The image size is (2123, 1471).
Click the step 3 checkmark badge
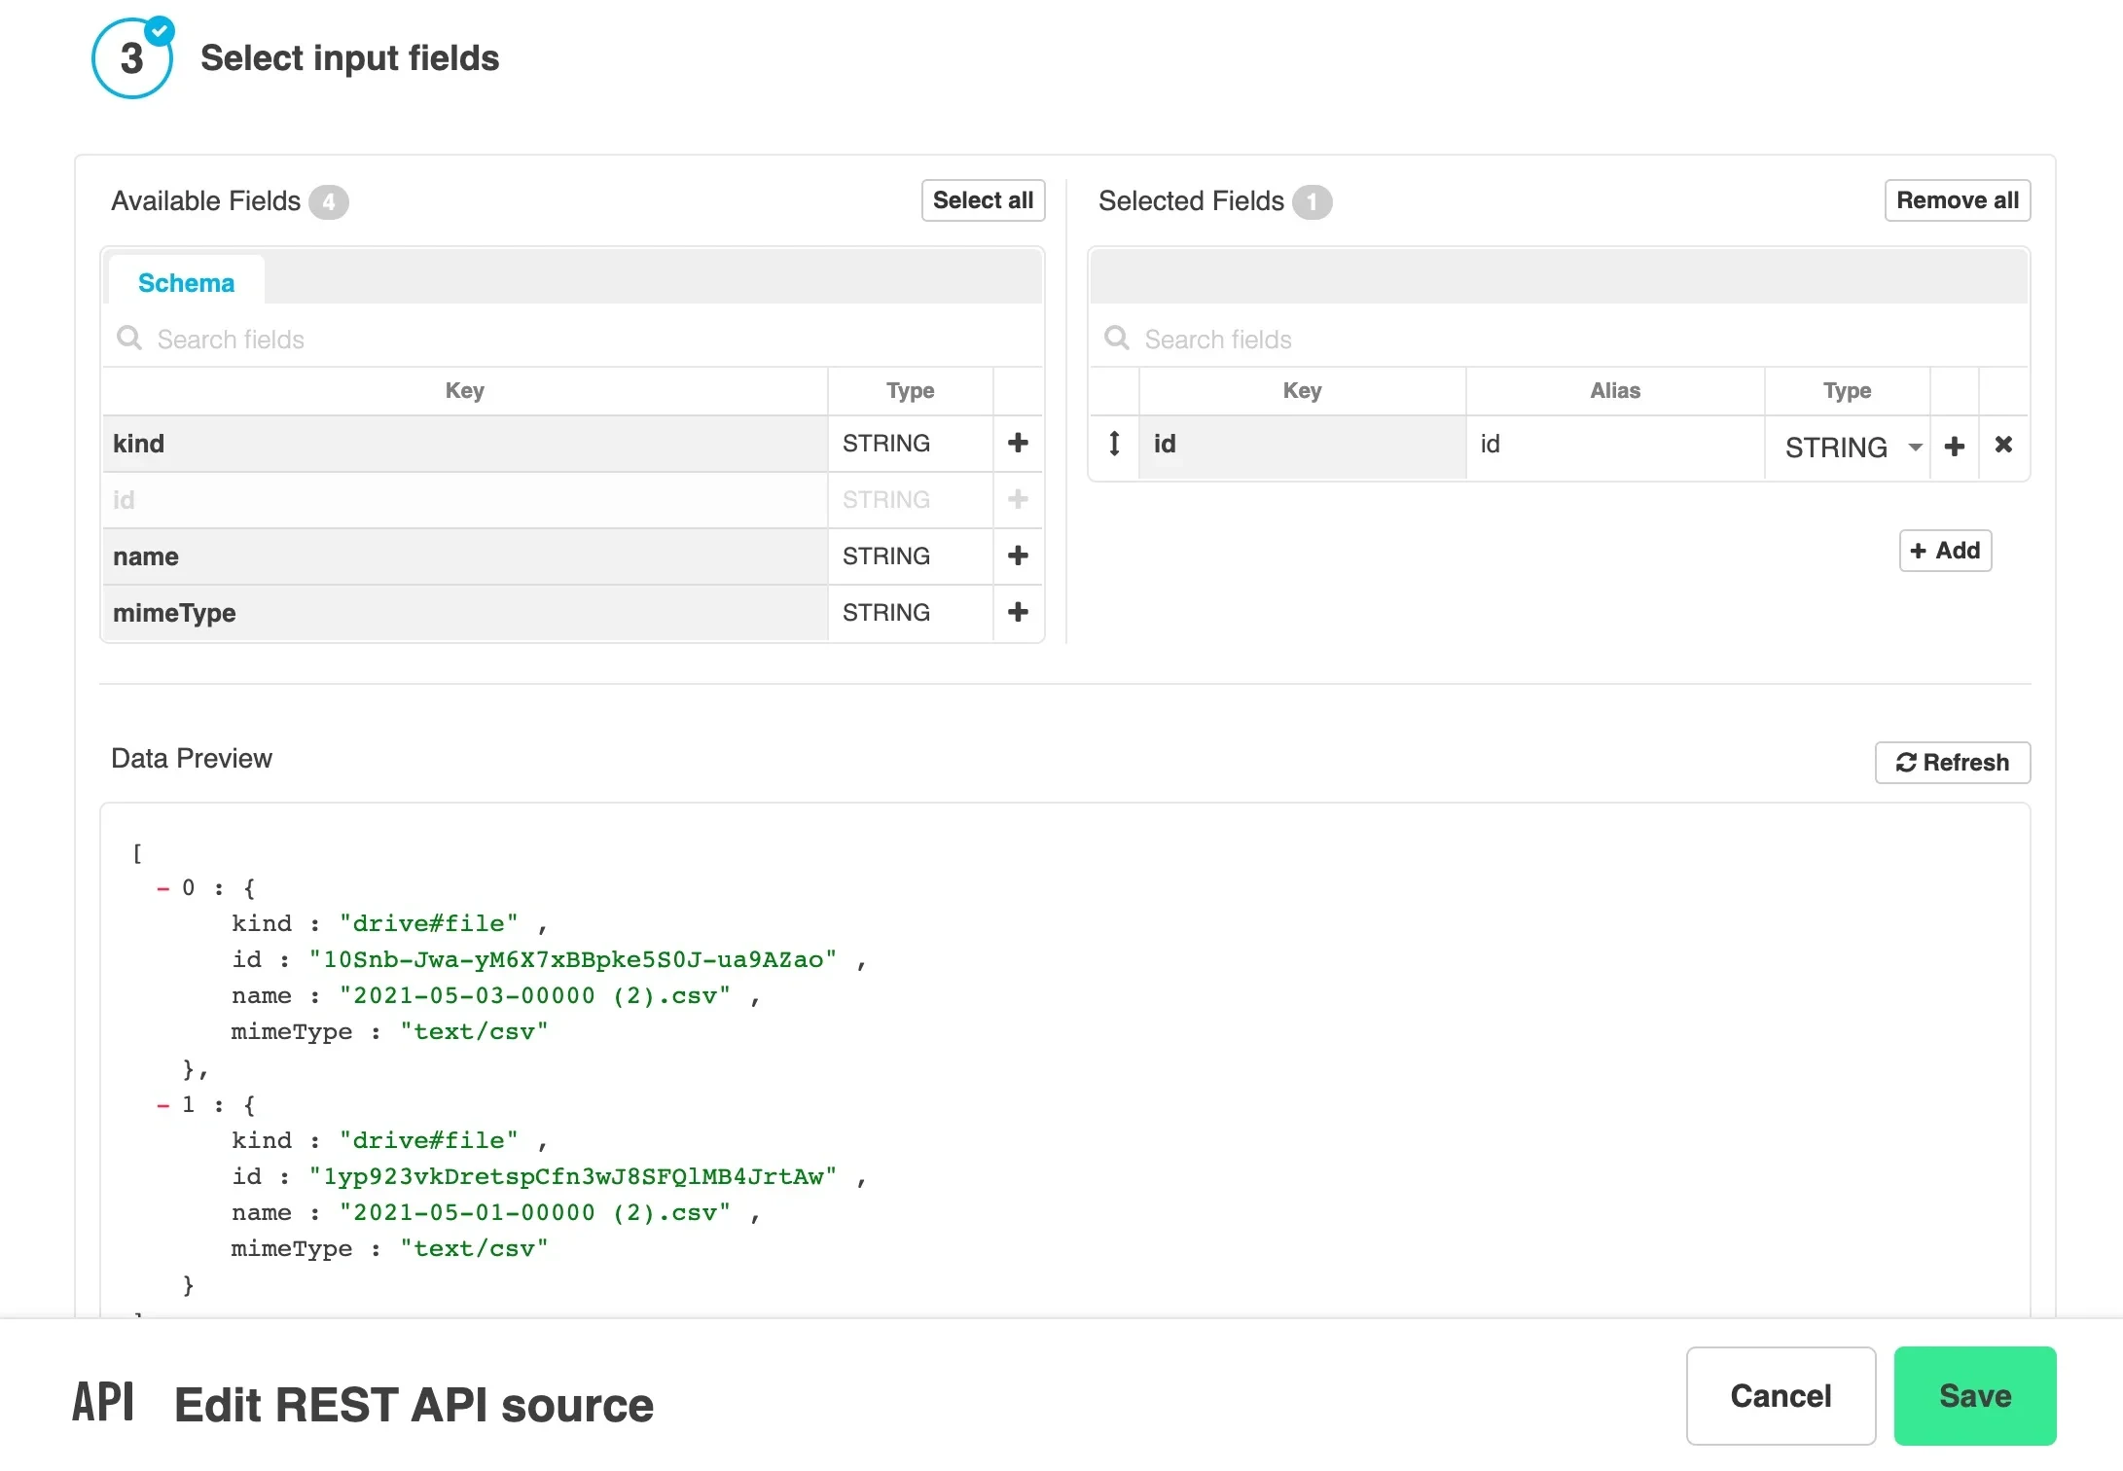160,30
